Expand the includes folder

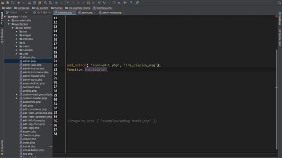pos(17,39)
